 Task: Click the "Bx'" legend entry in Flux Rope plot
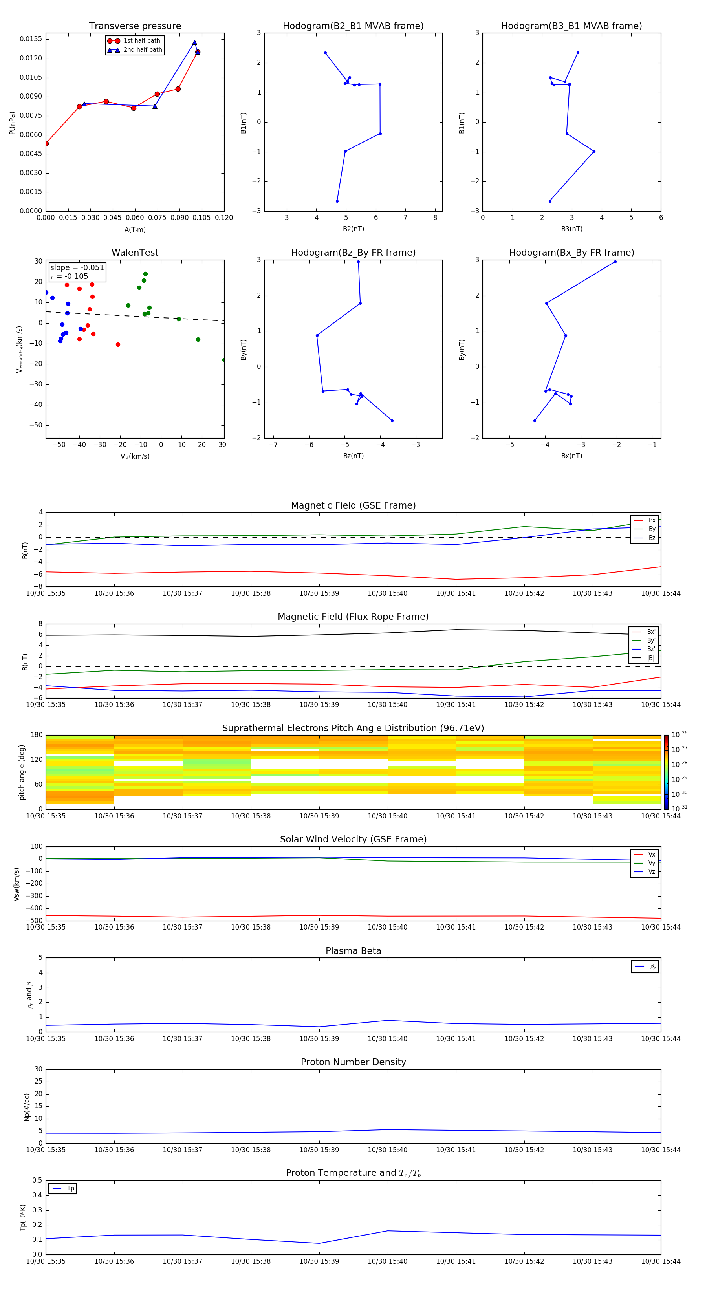point(644,632)
